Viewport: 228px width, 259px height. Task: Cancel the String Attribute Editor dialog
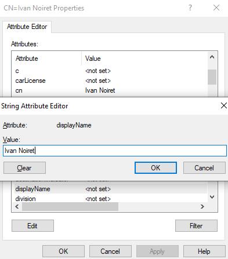click(x=204, y=167)
